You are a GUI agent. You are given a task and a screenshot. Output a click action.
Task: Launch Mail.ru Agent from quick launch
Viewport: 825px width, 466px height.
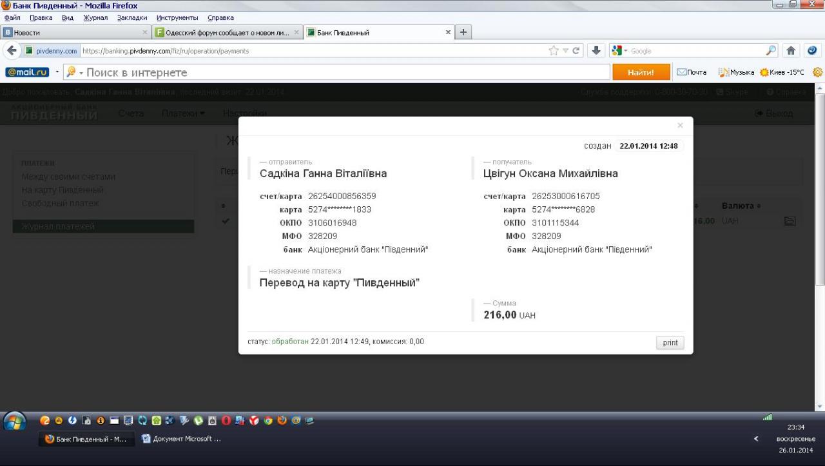tap(296, 420)
